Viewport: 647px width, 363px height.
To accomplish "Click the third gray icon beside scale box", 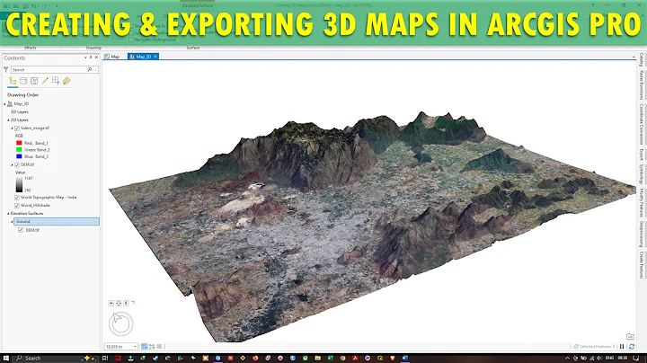I will point(159,347).
